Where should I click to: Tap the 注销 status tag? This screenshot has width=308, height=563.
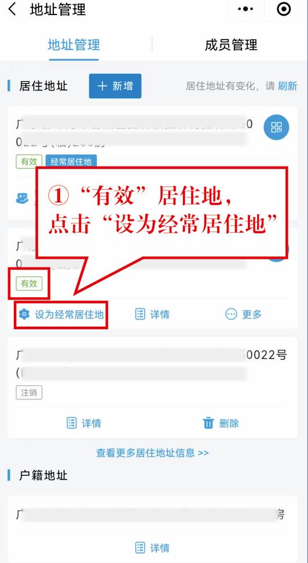tap(29, 392)
